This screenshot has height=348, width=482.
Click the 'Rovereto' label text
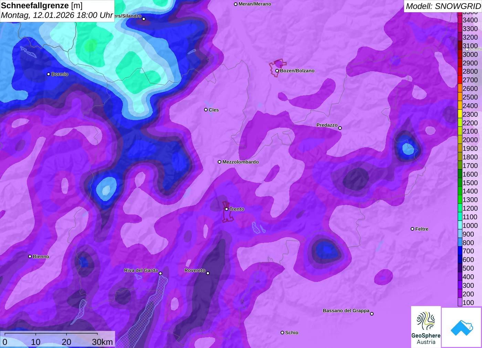click(x=195, y=270)
